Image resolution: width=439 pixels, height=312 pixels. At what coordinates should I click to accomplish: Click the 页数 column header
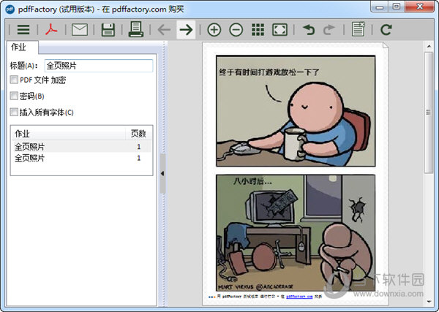point(138,134)
